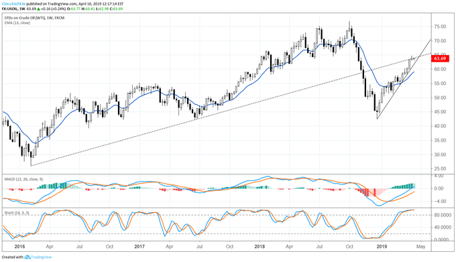456x262 pixels.
Task: Click the 30.00 price axis label
Action: point(440,155)
